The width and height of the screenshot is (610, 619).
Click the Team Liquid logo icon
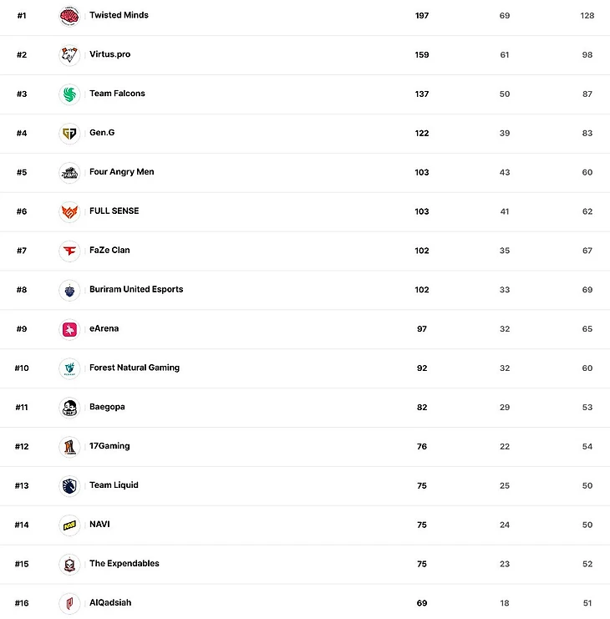coord(70,485)
